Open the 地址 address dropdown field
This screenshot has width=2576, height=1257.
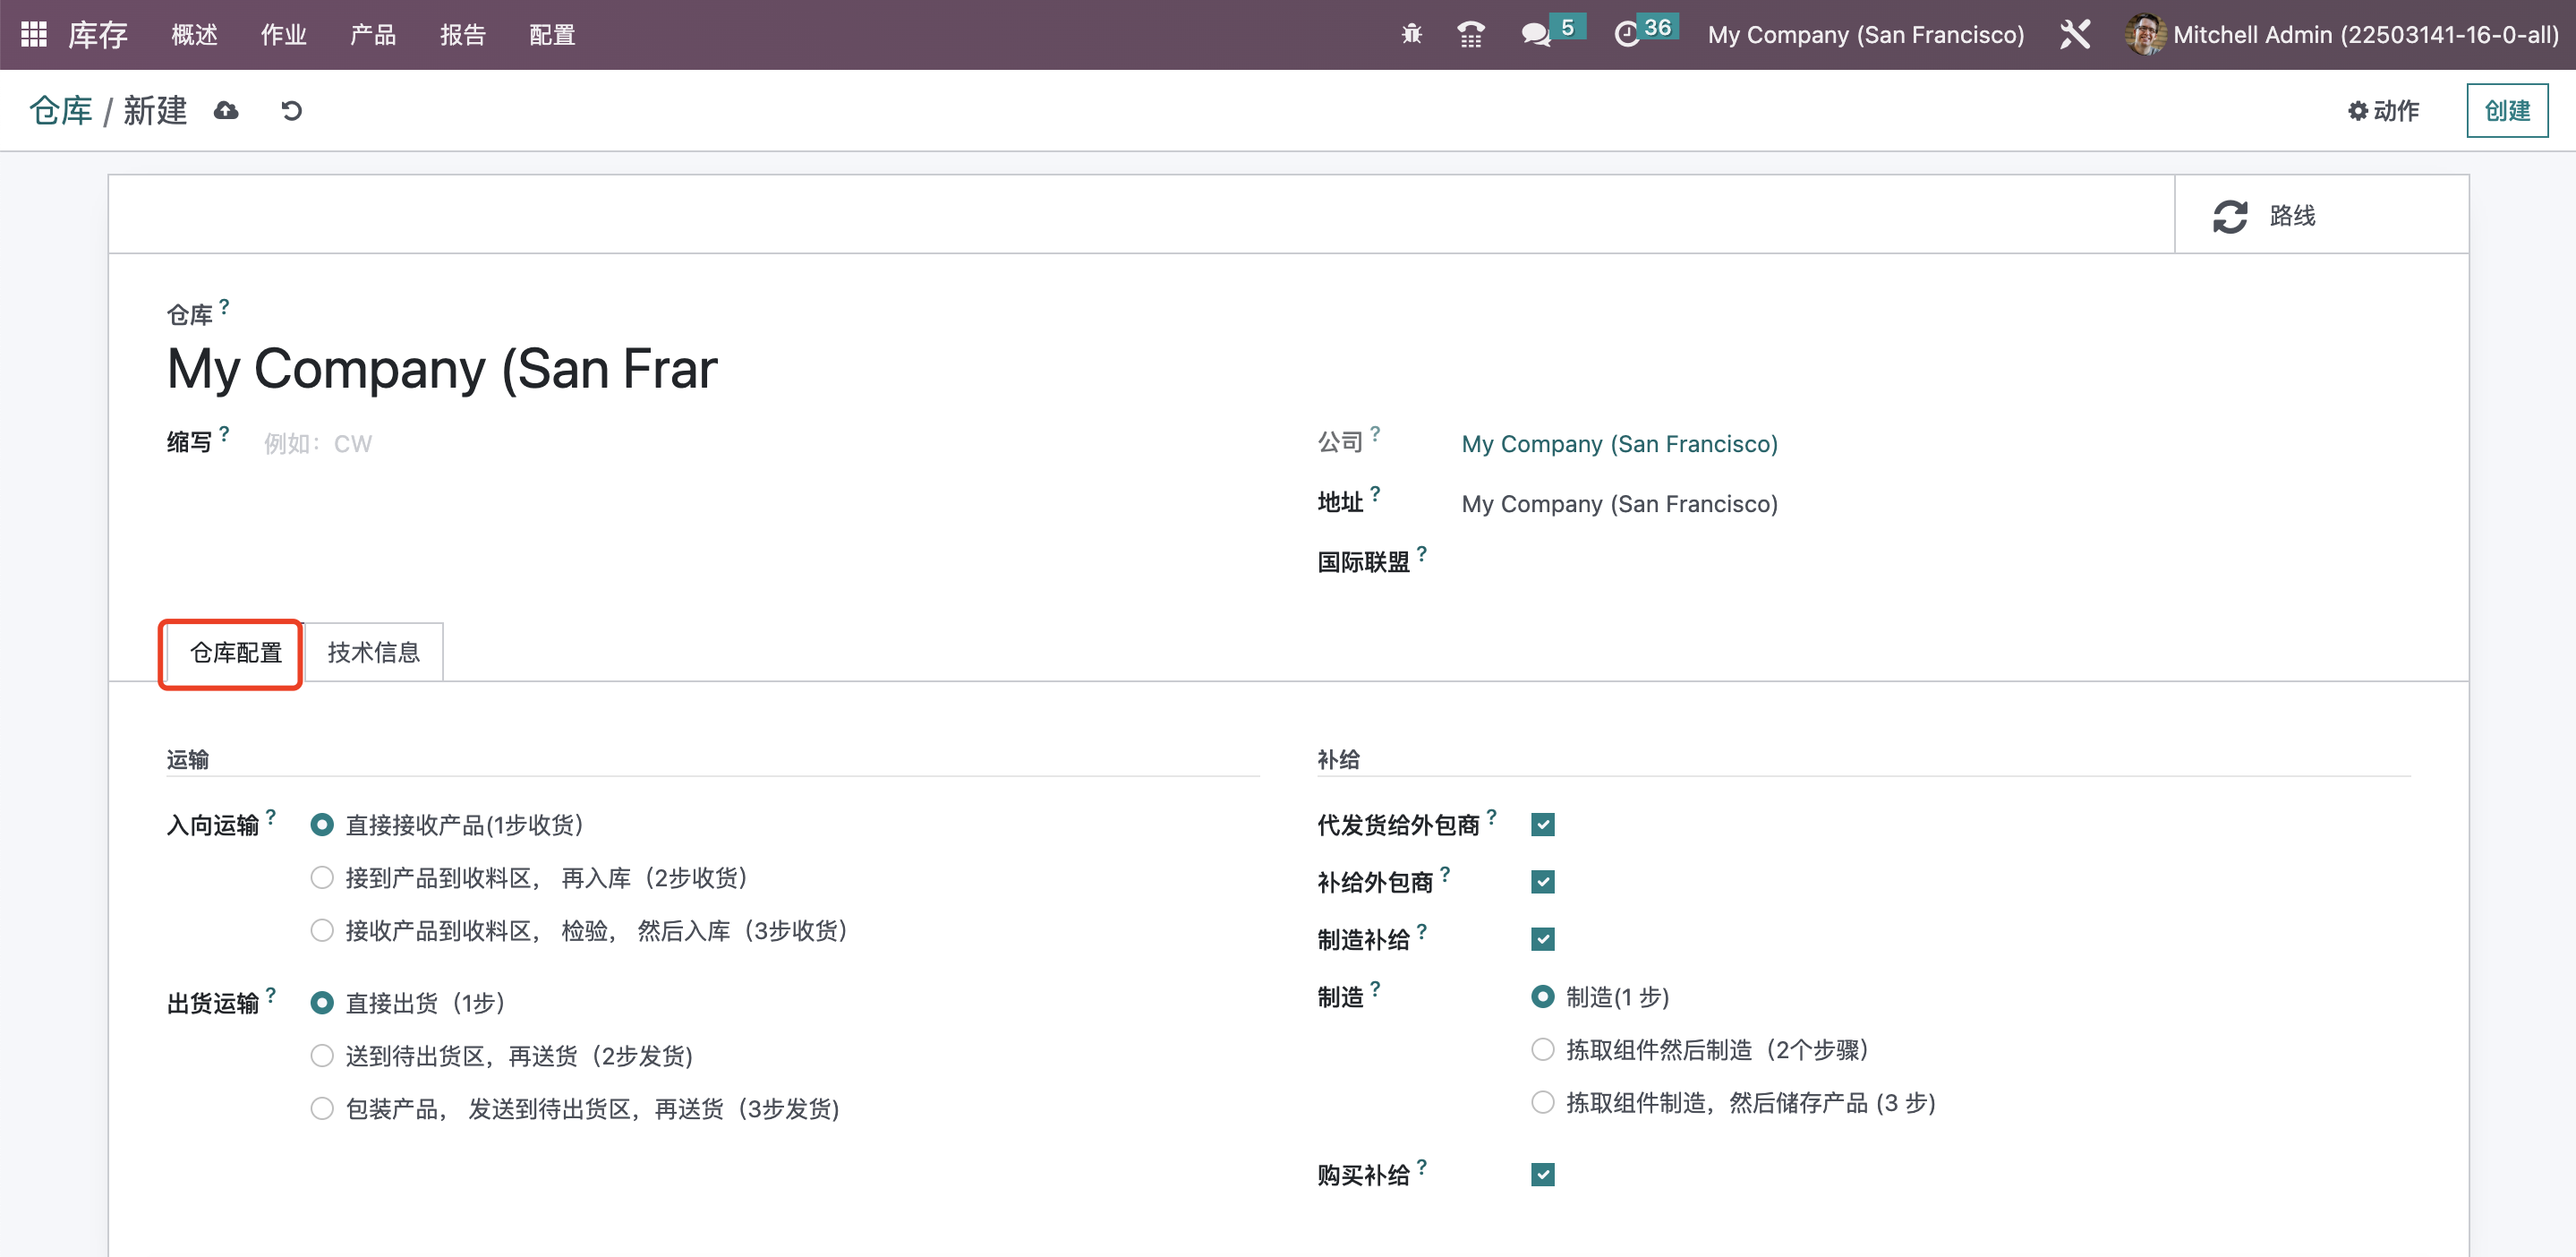1934,504
